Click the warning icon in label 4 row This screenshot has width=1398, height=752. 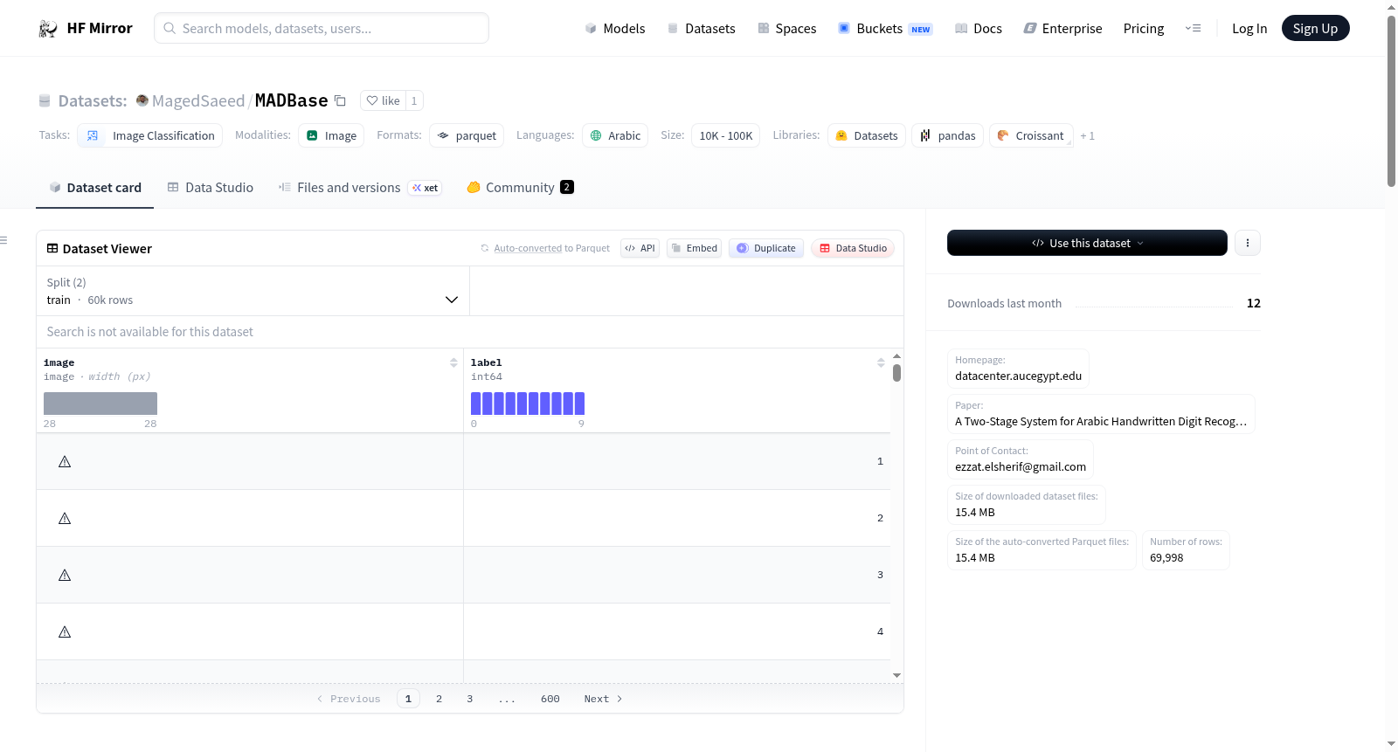click(x=65, y=631)
